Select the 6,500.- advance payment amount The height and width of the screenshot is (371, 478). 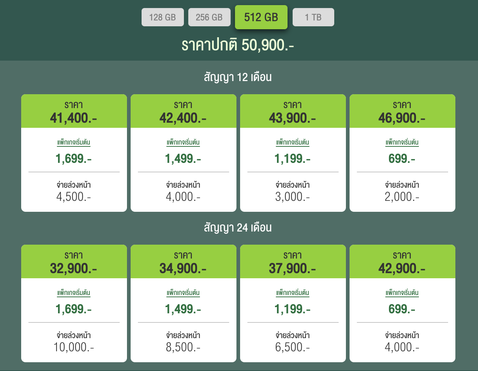pos(293,347)
